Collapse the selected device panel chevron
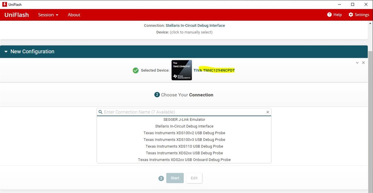The height and width of the screenshot is (193, 373). [358, 63]
